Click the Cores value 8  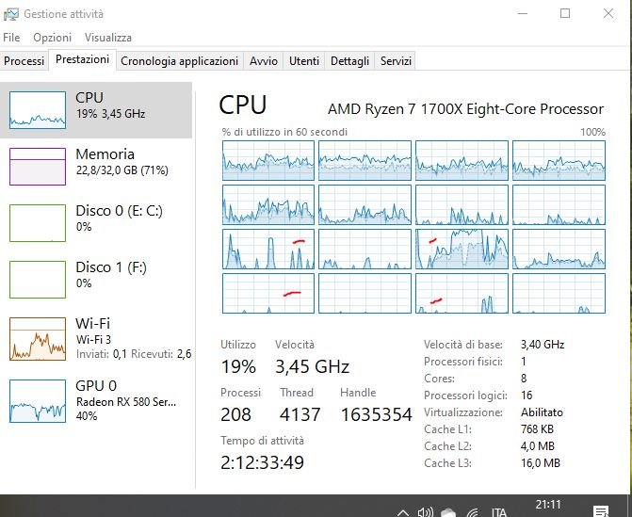[x=524, y=379]
